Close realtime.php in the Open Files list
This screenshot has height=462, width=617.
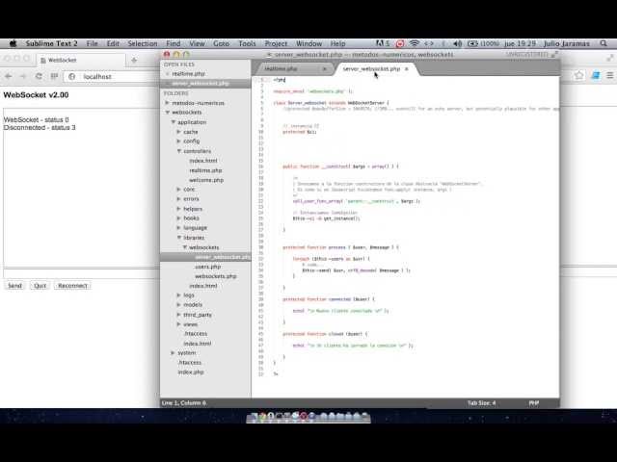click(x=167, y=74)
